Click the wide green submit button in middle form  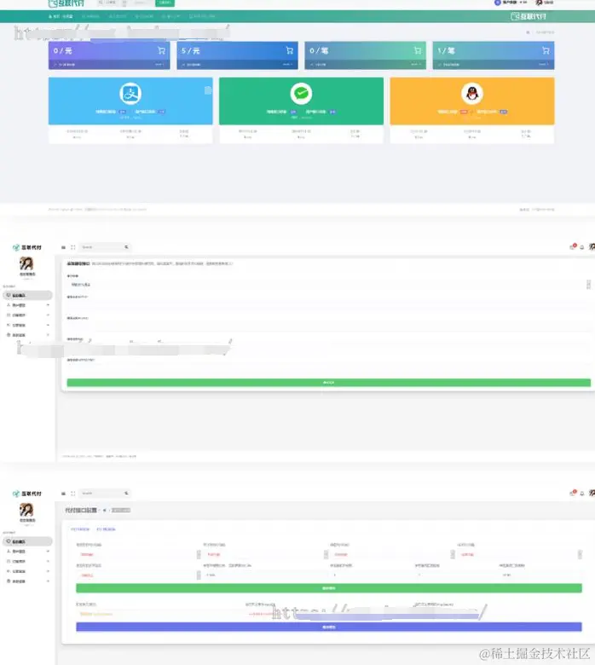pyautogui.click(x=329, y=383)
